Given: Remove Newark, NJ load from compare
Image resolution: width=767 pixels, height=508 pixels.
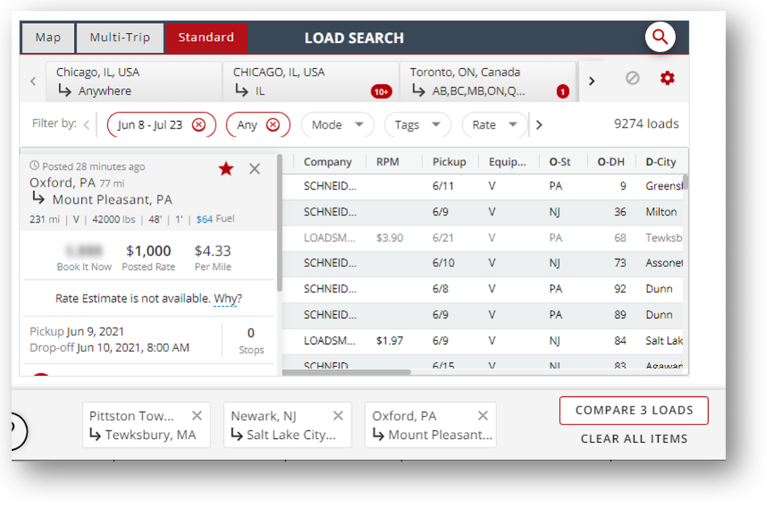Looking at the screenshot, I should [x=338, y=416].
